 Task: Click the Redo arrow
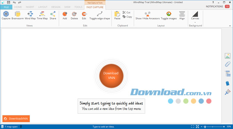[19, 2]
